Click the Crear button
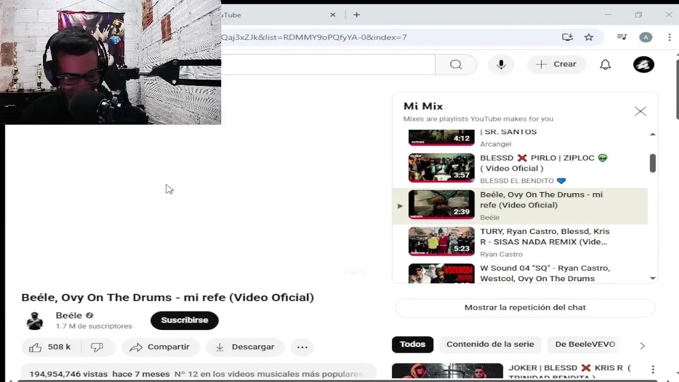Image resolution: width=679 pixels, height=382 pixels. (556, 64)
